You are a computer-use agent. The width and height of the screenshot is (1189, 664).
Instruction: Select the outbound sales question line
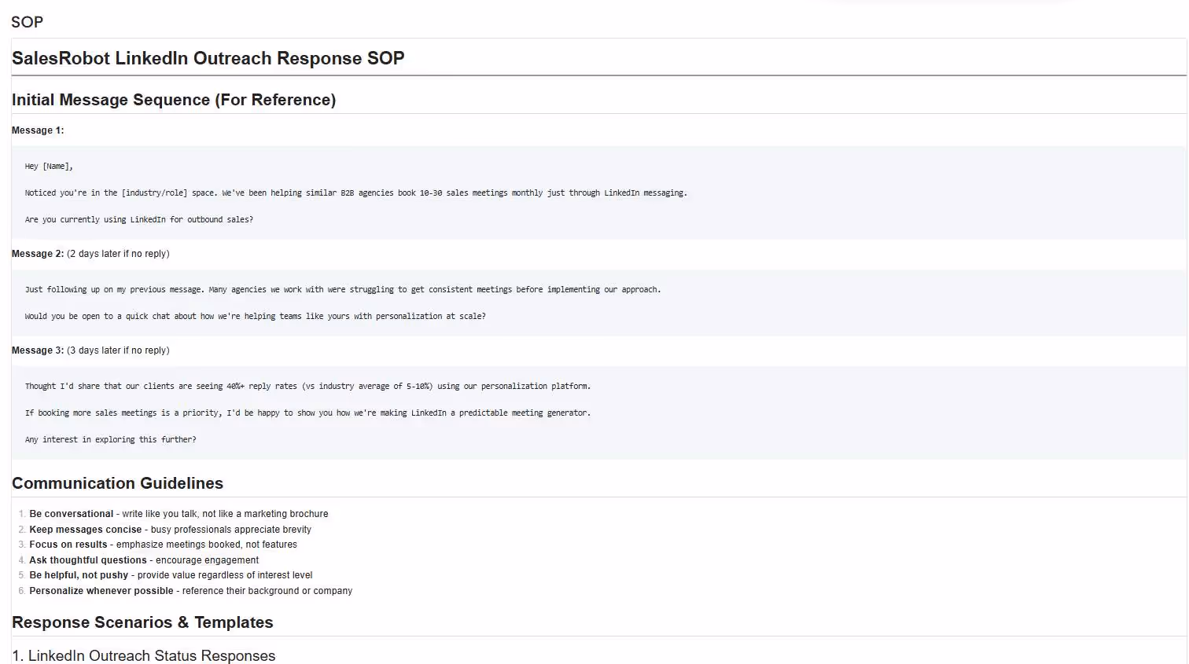(x=138, y=219)
